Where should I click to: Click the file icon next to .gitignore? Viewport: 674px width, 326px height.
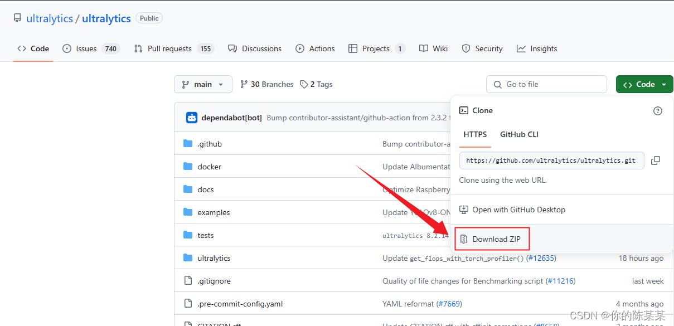point(188,281)
